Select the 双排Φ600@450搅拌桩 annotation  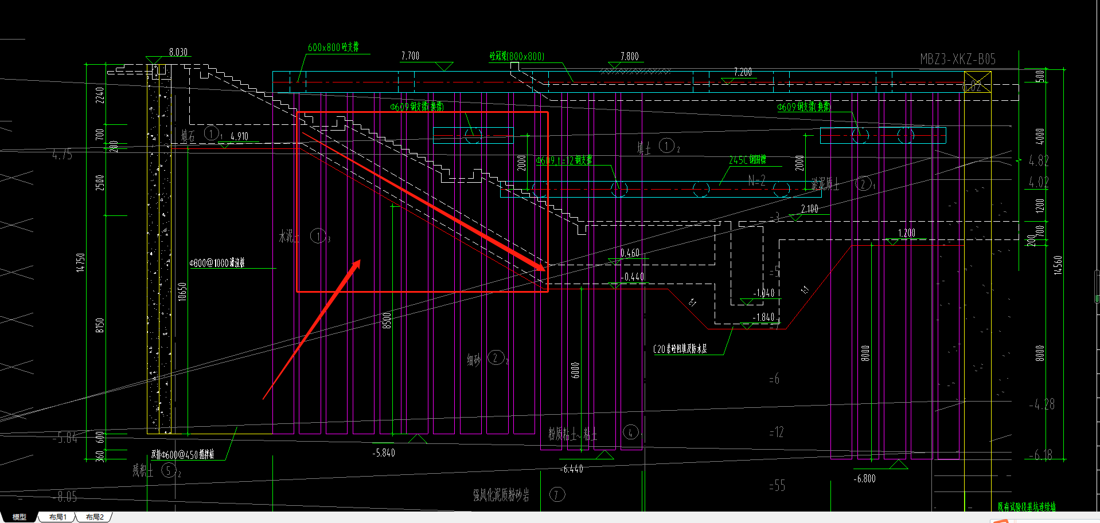[182, 454]
